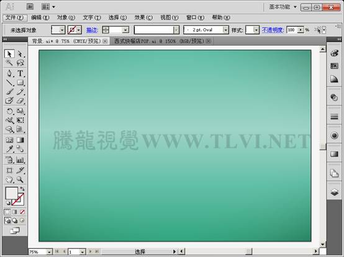Select the Selection tool (black arrow)
The width and height of the screenshot is (344, 257).
9,54
